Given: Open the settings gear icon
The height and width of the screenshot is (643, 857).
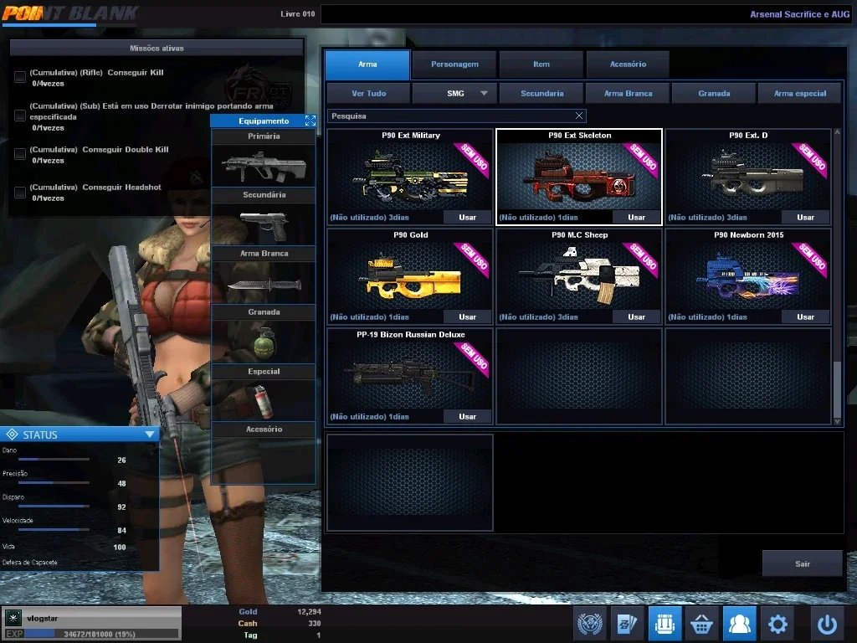Looking at the screenshot, I should pos(777,623).
